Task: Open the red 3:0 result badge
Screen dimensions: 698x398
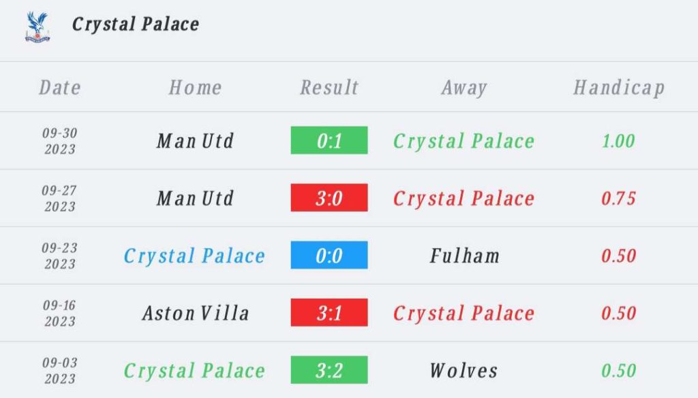Action: click(x=329, y=198)
